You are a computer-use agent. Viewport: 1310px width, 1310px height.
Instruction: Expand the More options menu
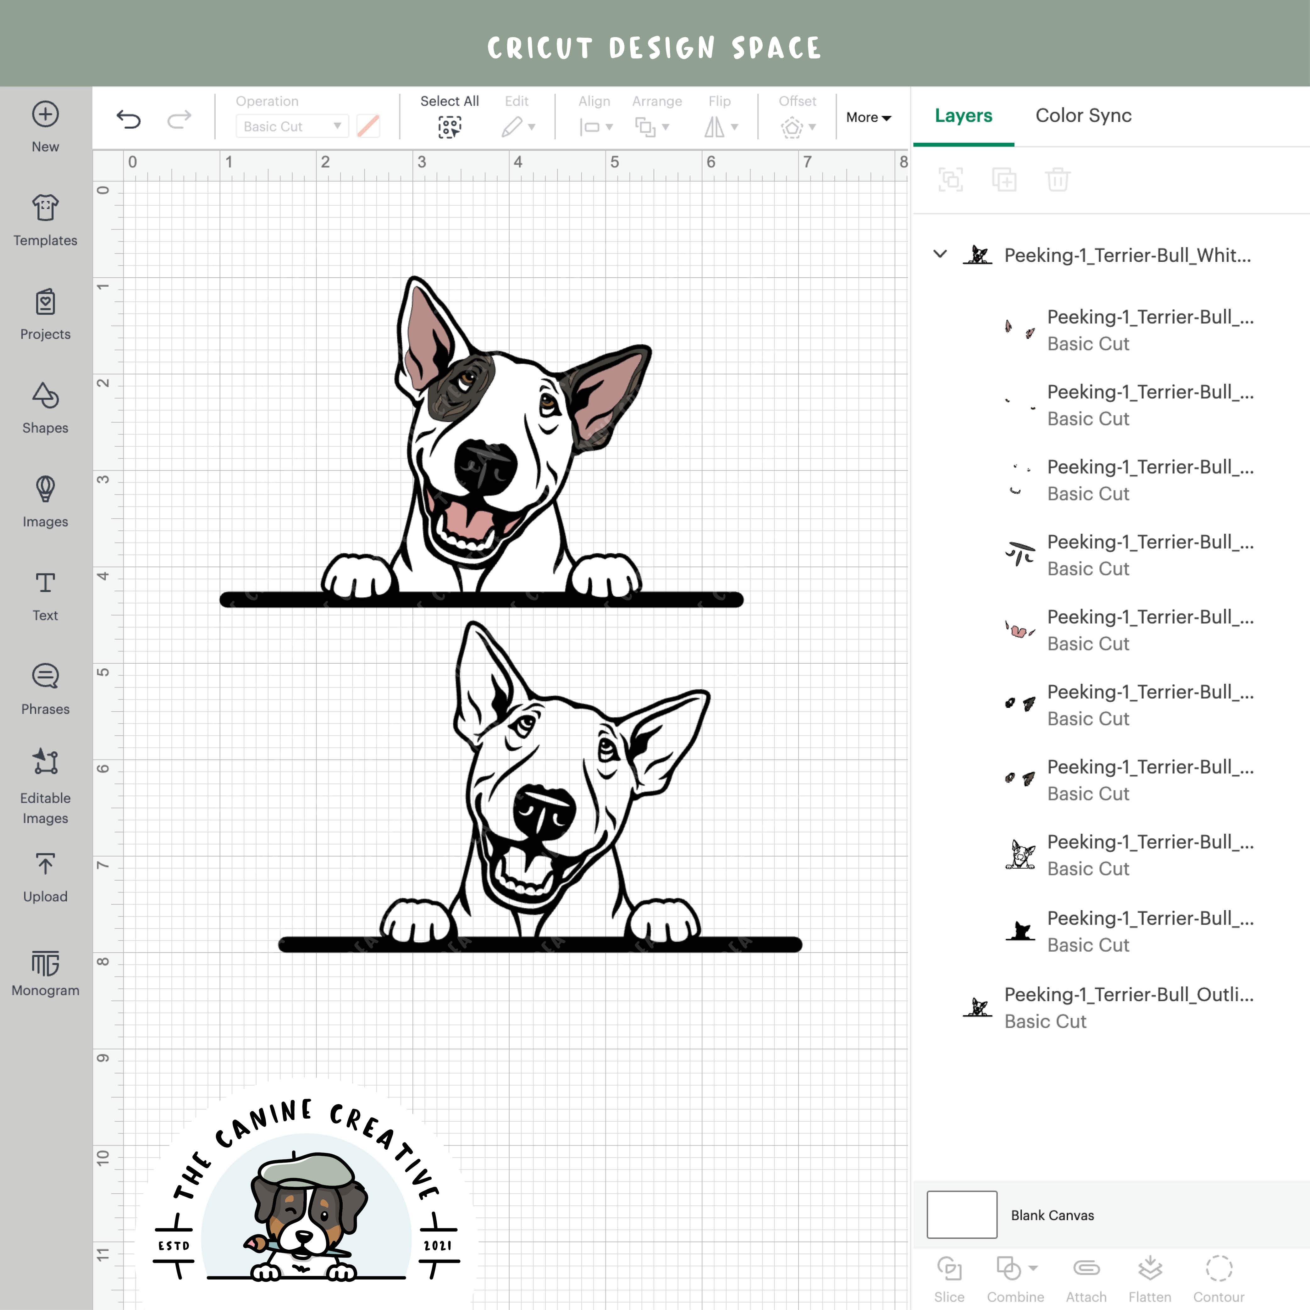coord(869,117)
